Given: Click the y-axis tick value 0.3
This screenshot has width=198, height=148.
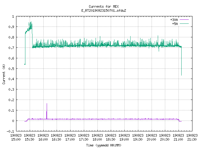Looking at the screenshot, I should tap(11, 89).
